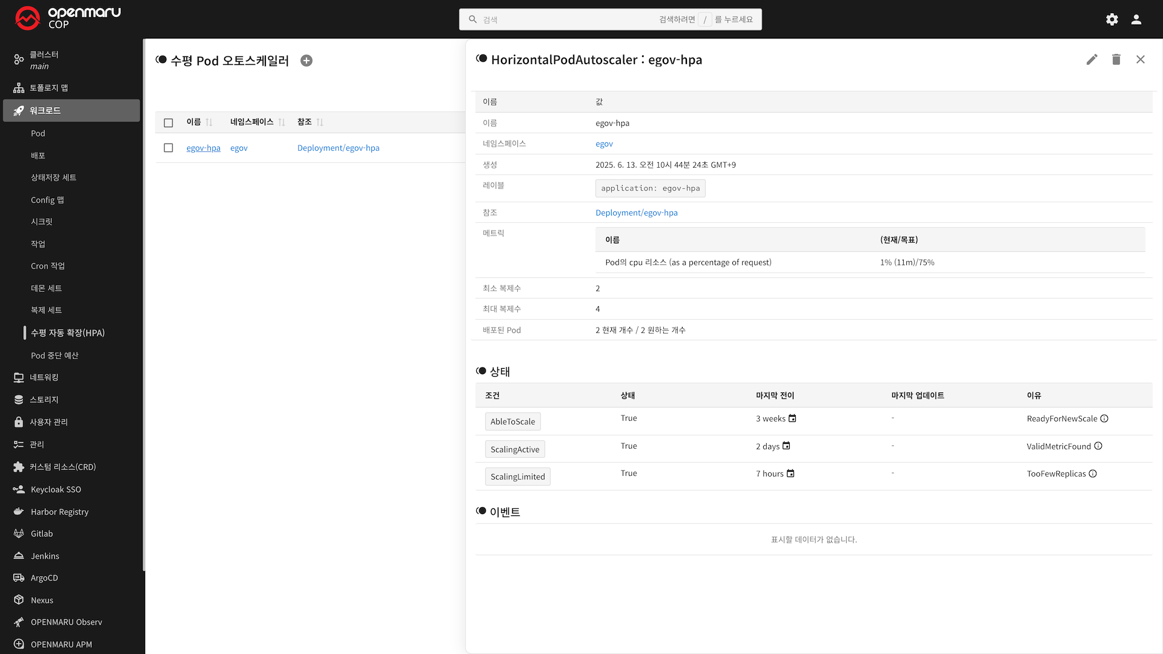Click the trash delete icon

coord(1116,59)
